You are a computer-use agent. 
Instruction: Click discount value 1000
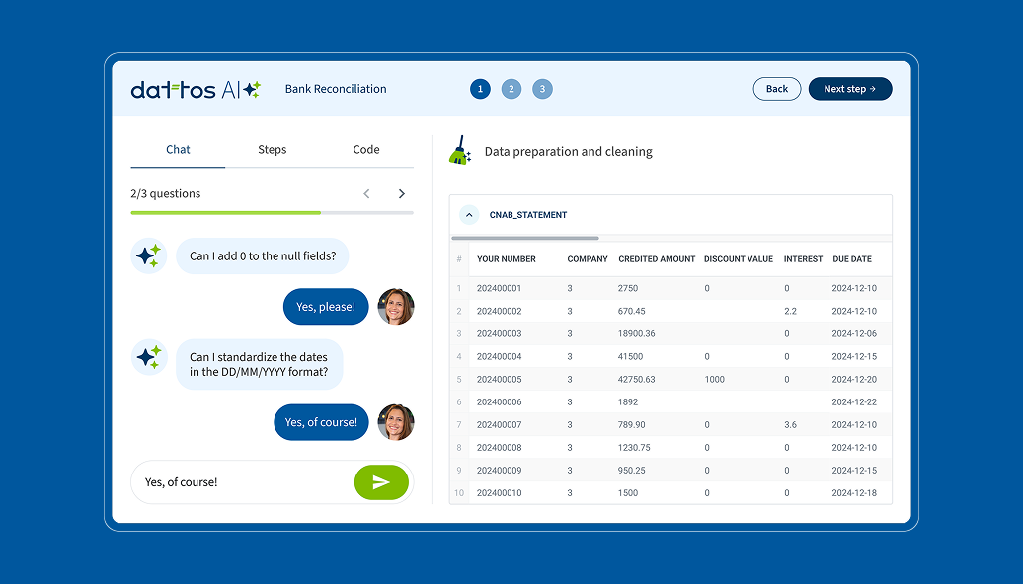[x=714, y=380]
